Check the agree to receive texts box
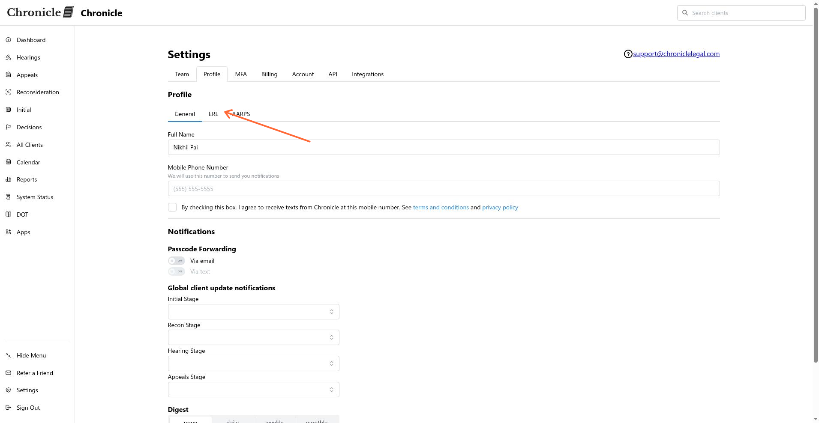The image size is (819, 423). pos(172,207)
